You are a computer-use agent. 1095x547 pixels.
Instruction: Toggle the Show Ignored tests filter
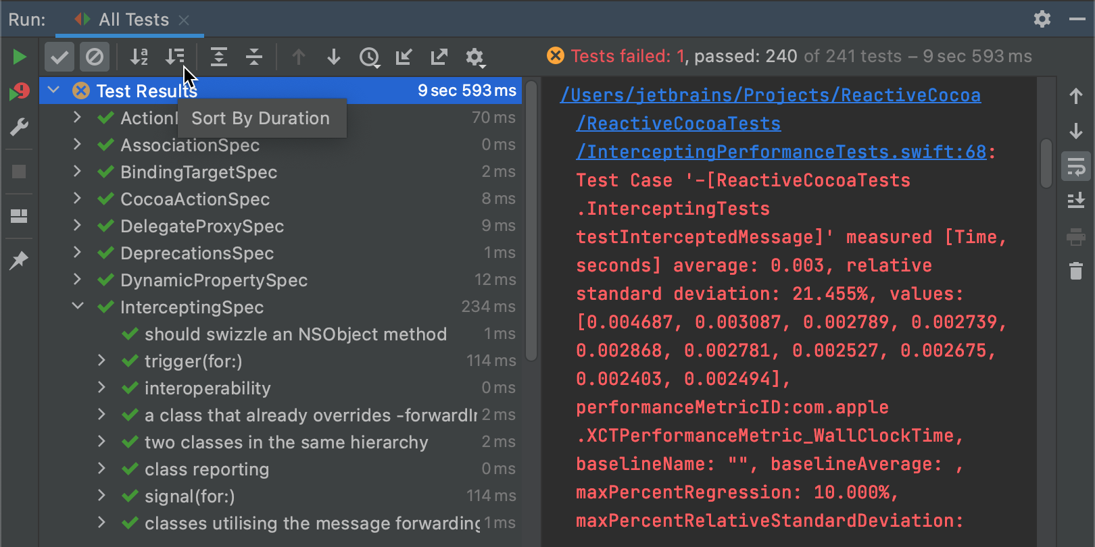(x=95, y=57)
